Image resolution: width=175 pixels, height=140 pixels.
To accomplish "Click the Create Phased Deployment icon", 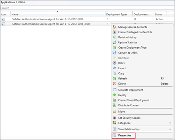I will [x=114, y=100].
